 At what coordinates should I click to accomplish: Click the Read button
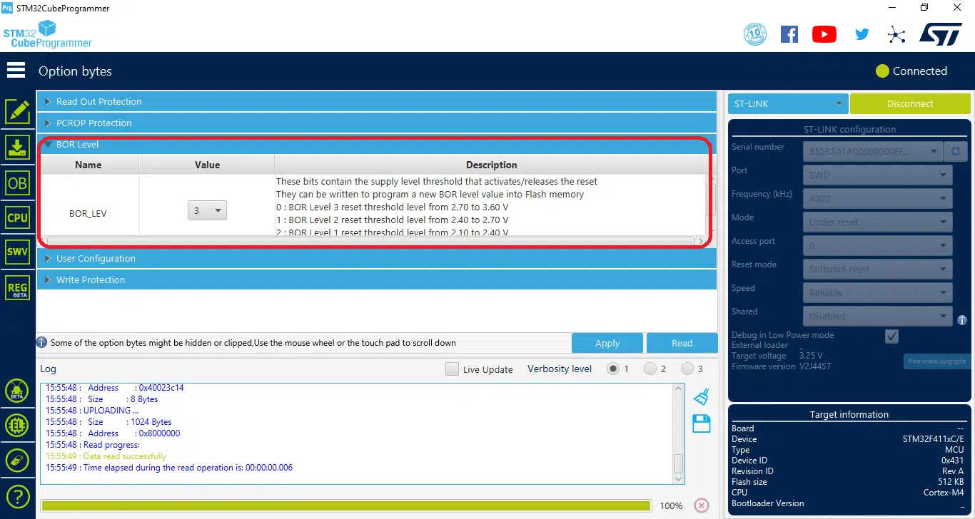pyautogui.click(x=682, y=343)
